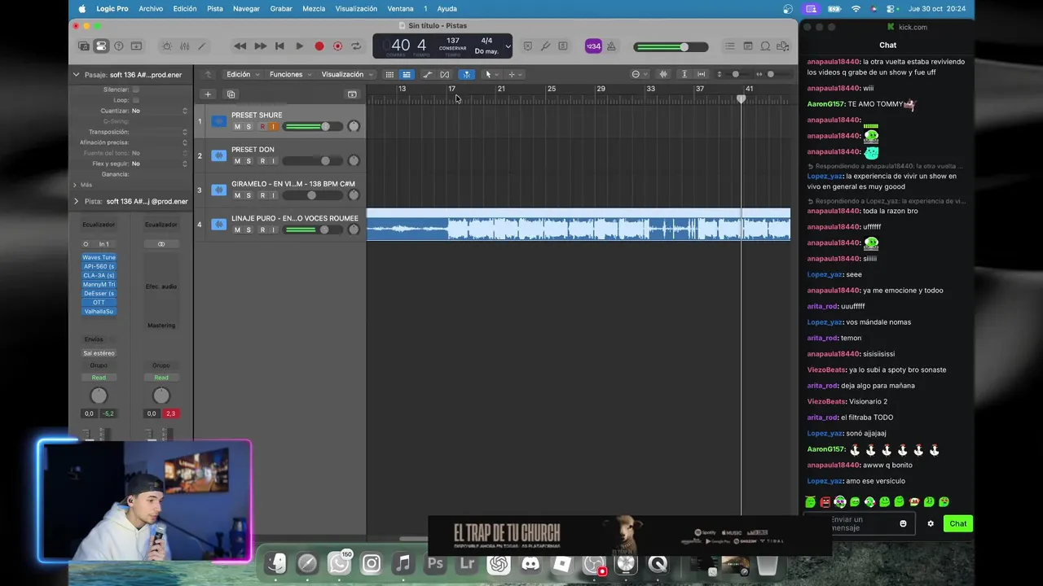The image size is (1043, 586).
Task: Click Add Track plus button
Action: [x=208, y=94]
